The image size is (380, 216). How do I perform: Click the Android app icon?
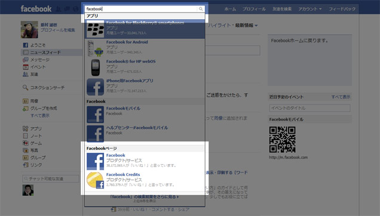click(95, 48)
